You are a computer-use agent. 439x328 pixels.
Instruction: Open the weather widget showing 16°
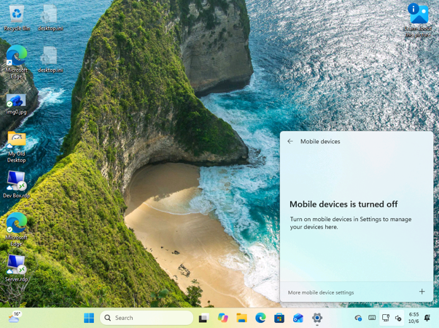[x=15, y=317]
